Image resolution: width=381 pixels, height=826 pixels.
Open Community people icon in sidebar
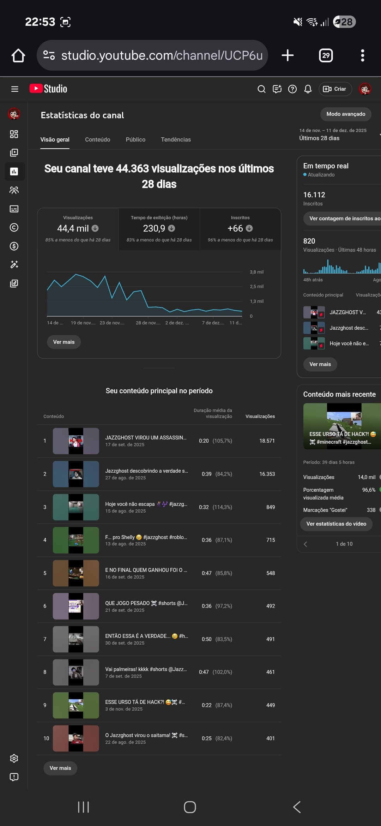tap(14, 190)
